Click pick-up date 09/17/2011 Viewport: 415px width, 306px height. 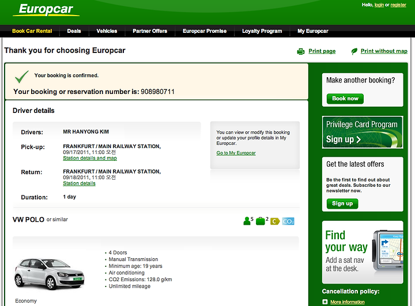[76, 152]
